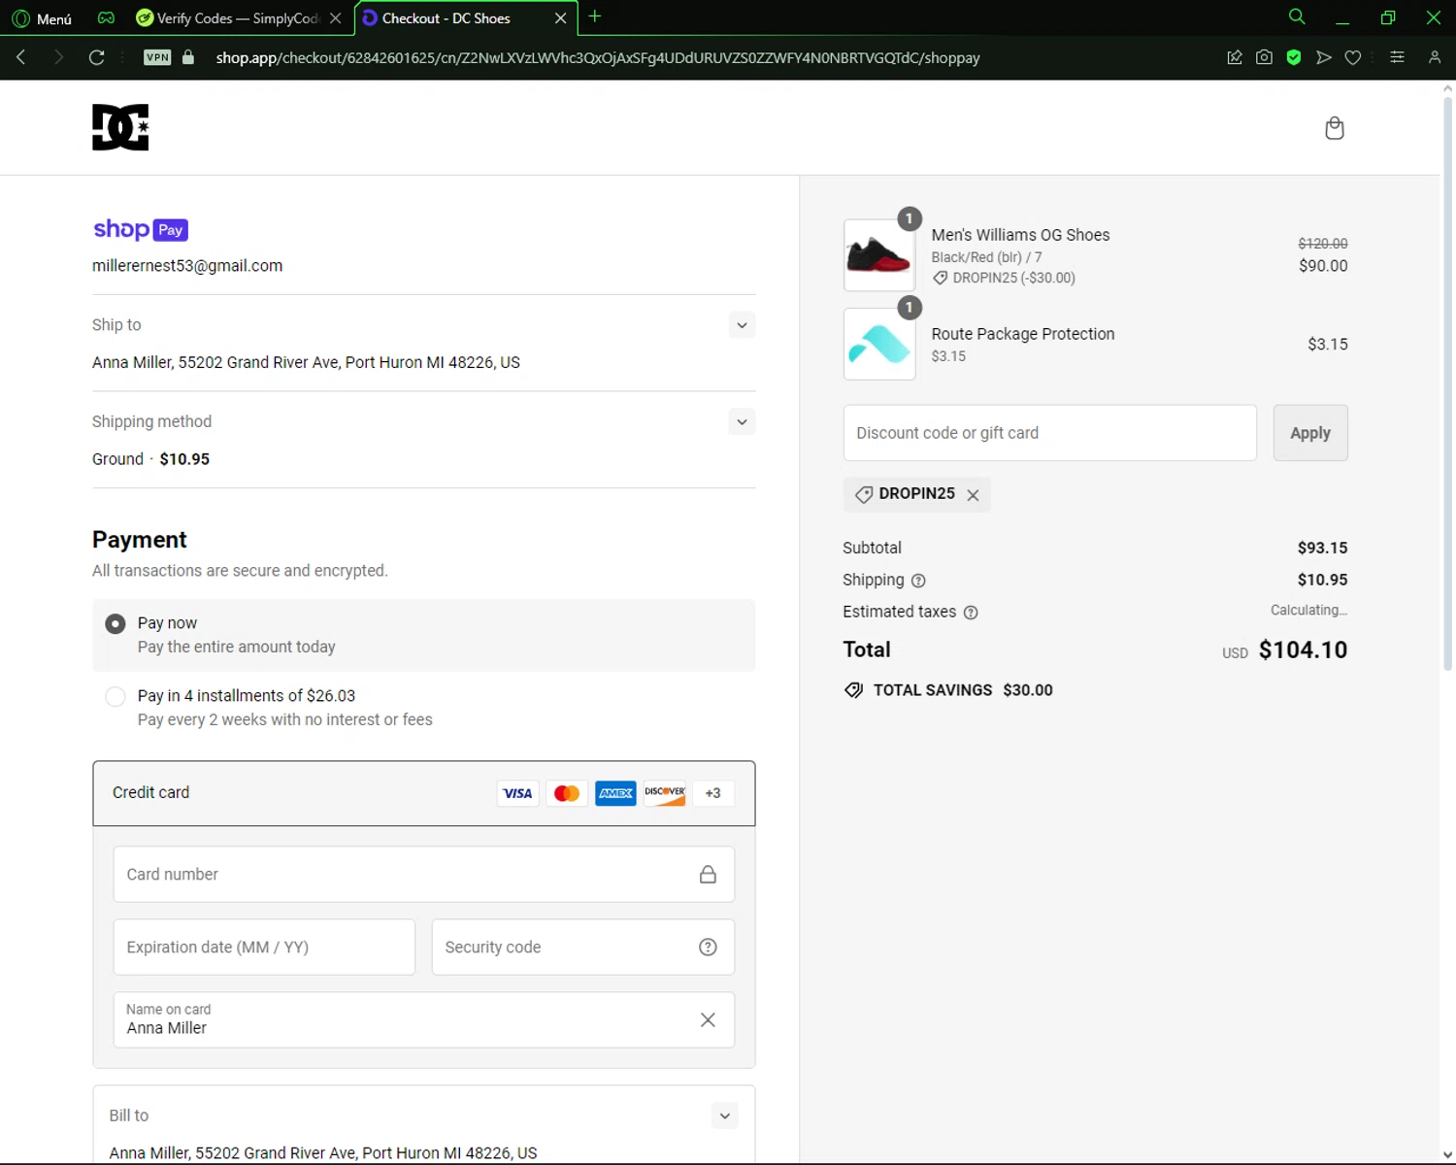The height and width of the screenshot is (1165, 1456).
Task: Open the send/flow arrow icon
Action: pyautogui.click(x=1323, y=57)
